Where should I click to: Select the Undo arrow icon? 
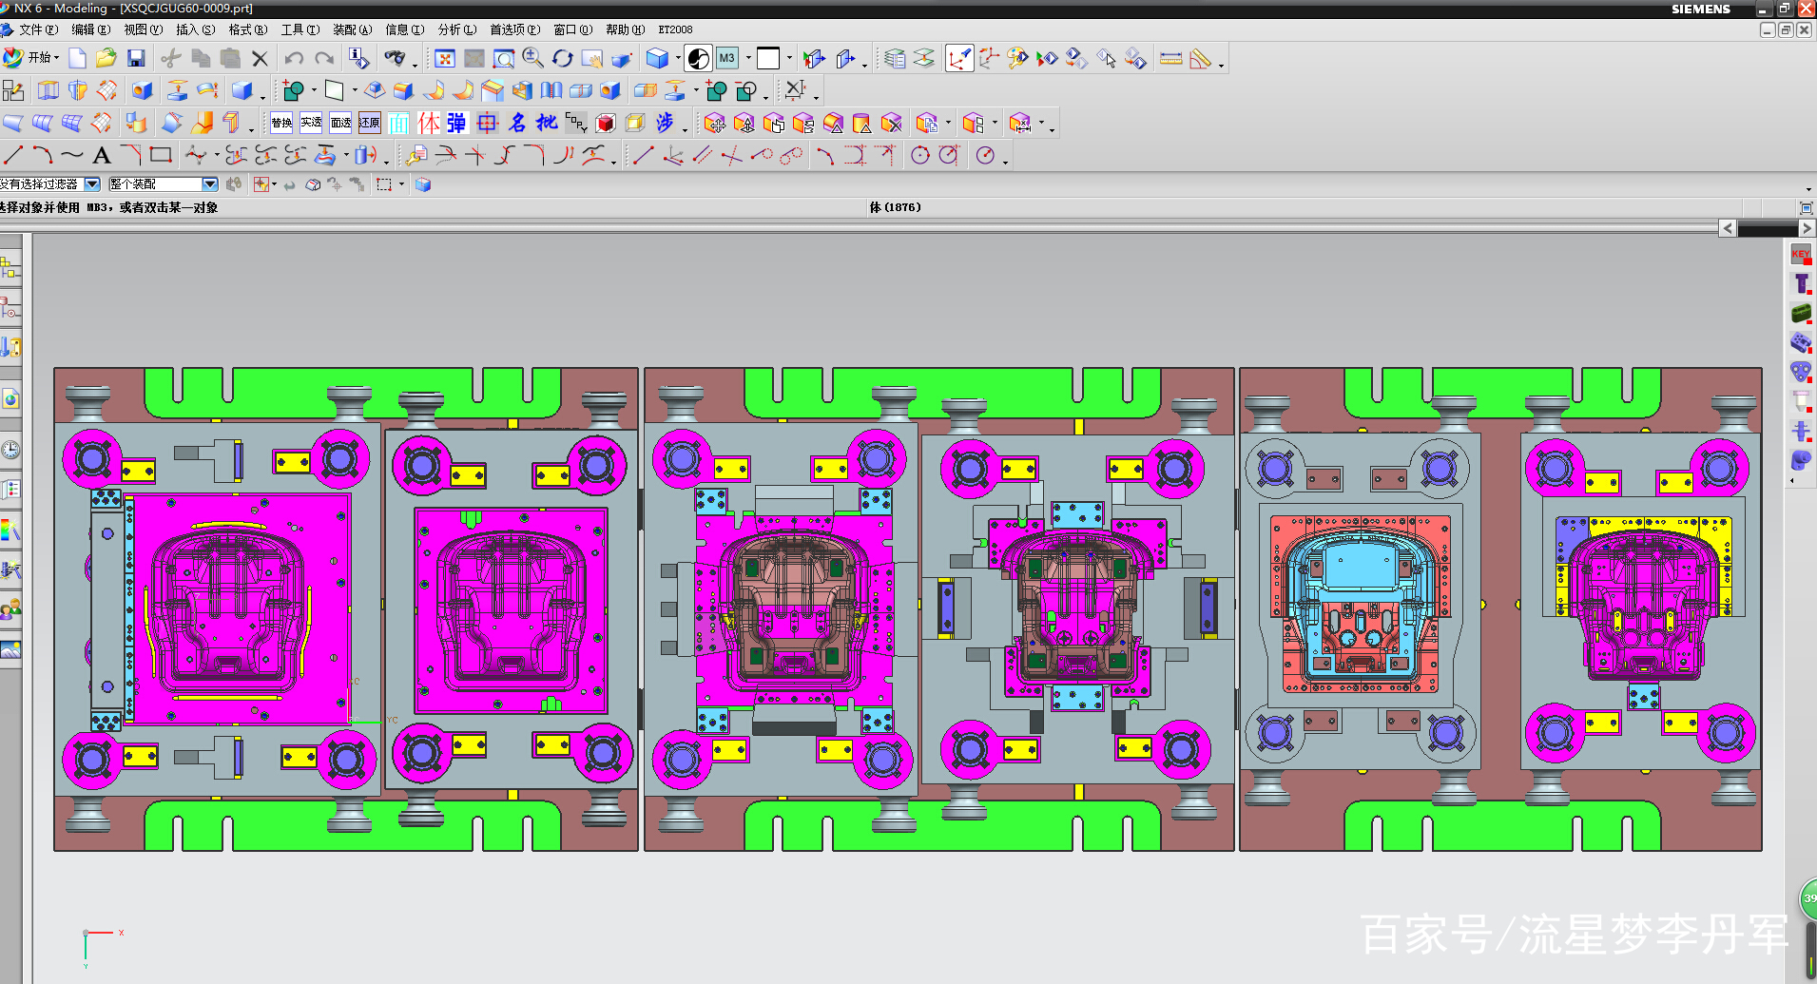pyautogui.click(x=294, y=59)
